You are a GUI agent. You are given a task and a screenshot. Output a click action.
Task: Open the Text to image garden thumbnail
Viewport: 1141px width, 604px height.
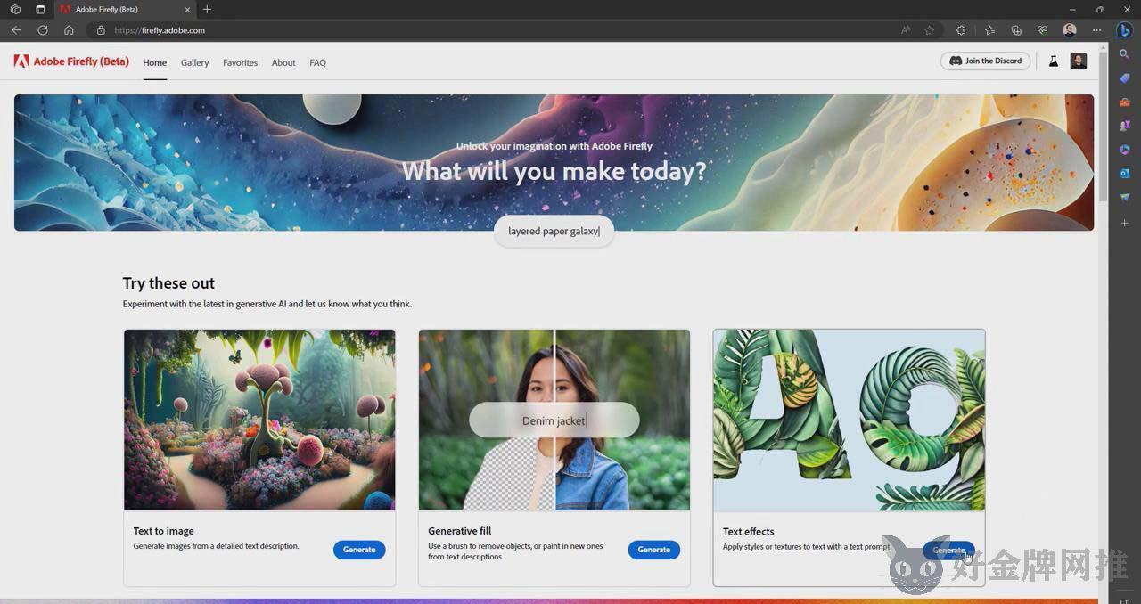point(259,420)
